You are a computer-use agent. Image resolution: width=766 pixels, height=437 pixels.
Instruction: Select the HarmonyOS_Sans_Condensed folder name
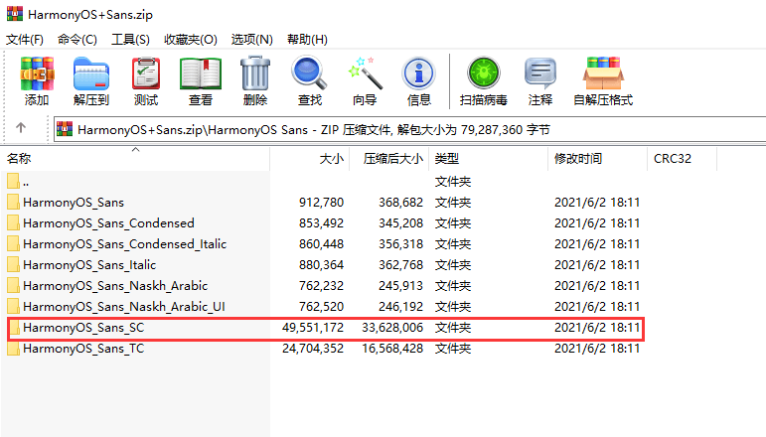tap(108, 223)
